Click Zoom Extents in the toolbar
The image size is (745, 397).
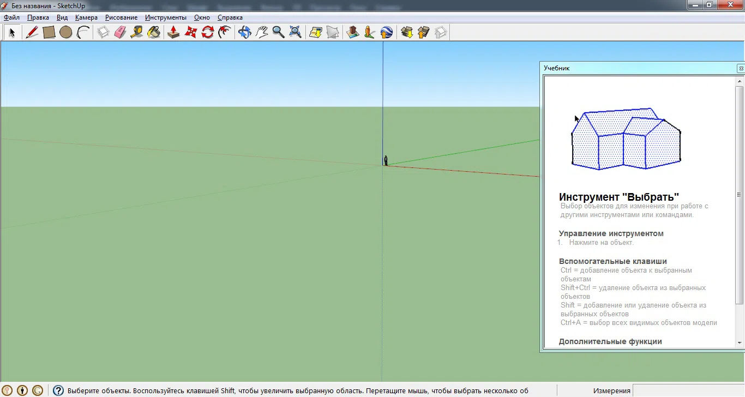point(295,32)
